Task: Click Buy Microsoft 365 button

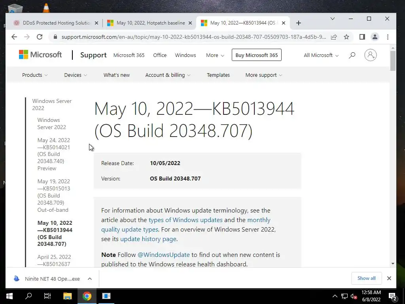Action: click(256, 55)
